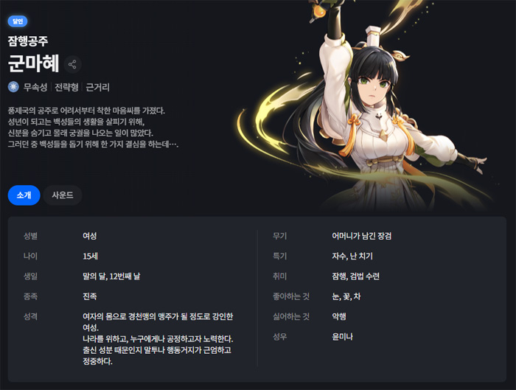Click the voice actor name 윤미나
516x390 pixels.
click(x=342, y=337)
